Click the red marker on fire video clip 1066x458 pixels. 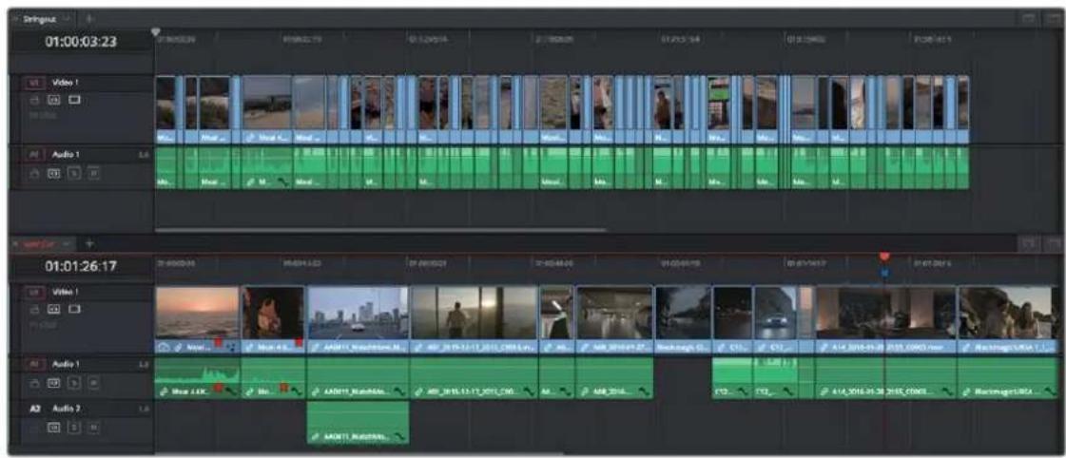coord(299,343)
